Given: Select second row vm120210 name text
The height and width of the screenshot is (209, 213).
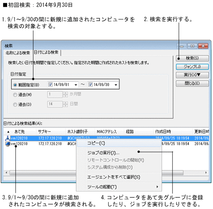Looking at the screenshot, I should tap(19, 144).
